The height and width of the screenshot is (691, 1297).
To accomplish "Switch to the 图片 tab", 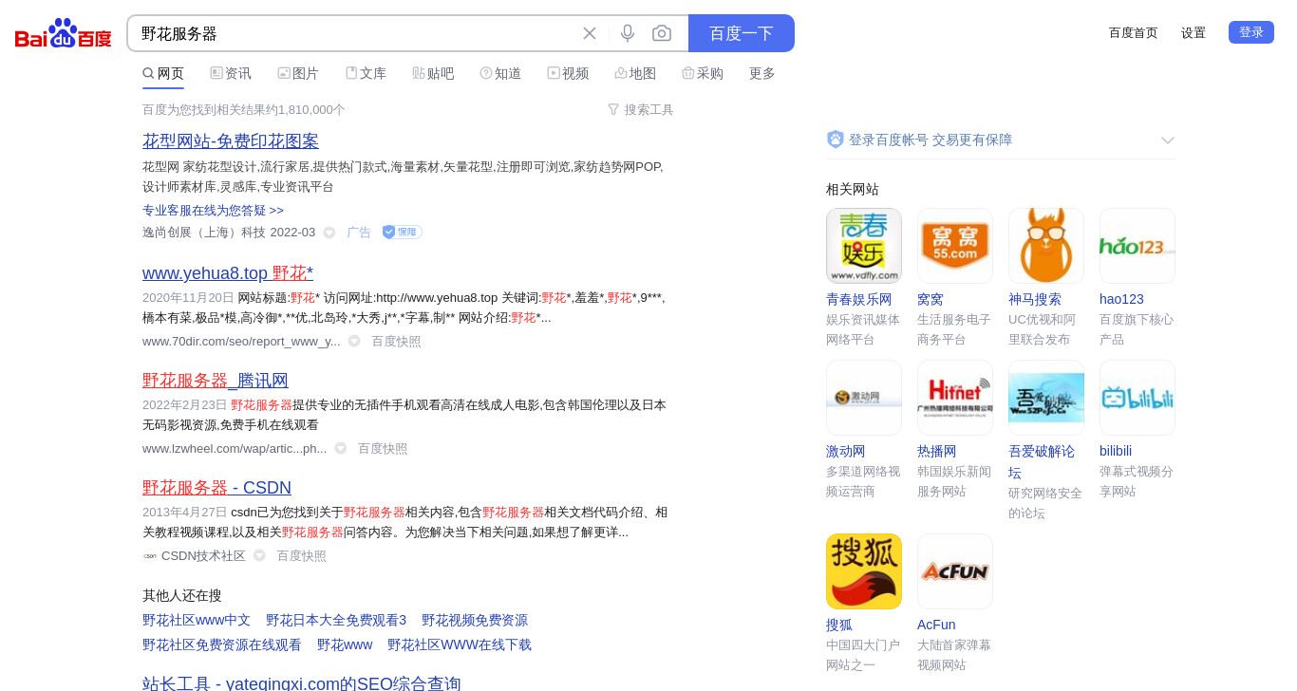I will (x=298, y=73).
